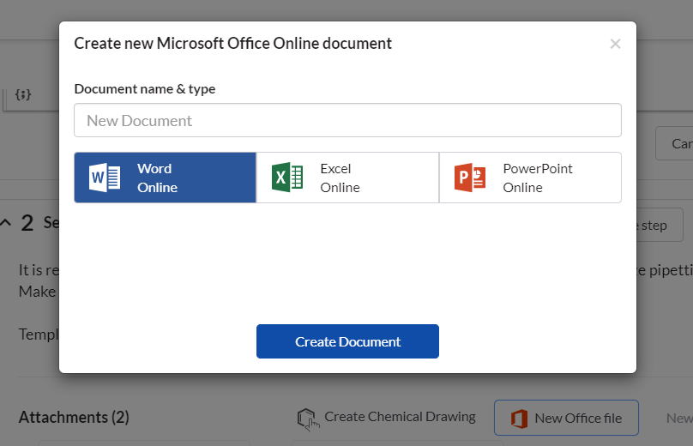Click the curly braces code icon
Image resolution: width=693 pixels, height=446 pixels.
coord(23,94)
